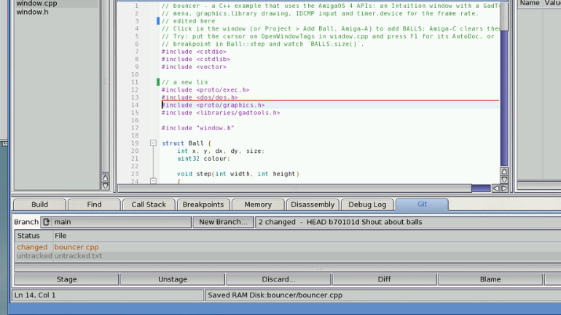Click the #include <libraries/gadtools.h> line
This screenshot has width=561, height=315.
(221, 113)
